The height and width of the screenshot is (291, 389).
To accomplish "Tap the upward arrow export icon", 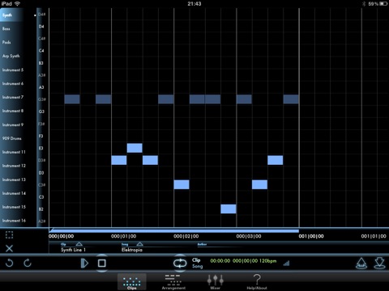I will coord(361,263).
